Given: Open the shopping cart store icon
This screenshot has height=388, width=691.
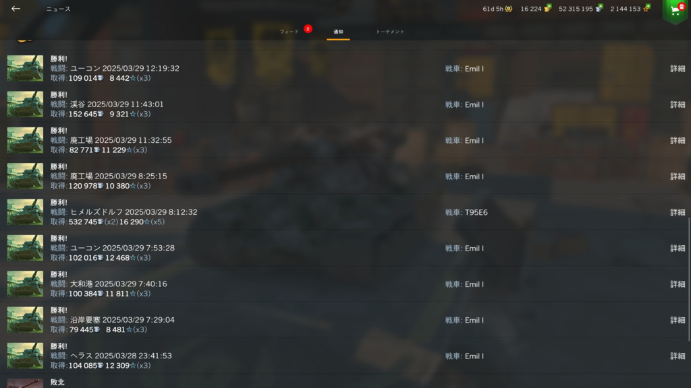Looking at the screenshot, I should 676,11.
